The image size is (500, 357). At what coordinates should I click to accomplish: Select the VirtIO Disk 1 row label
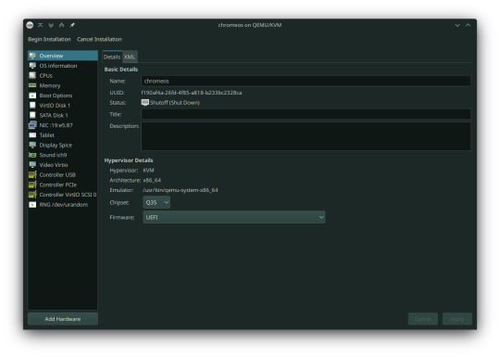(x=55, y=106)
